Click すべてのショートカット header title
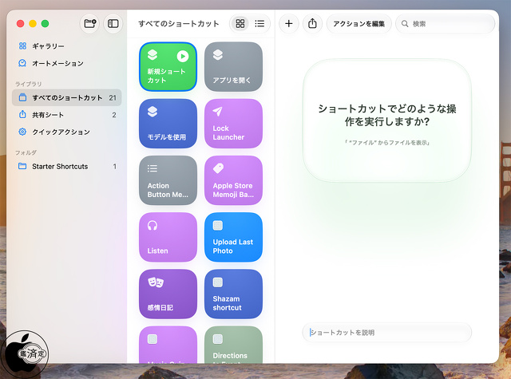 tap(179, 24)
